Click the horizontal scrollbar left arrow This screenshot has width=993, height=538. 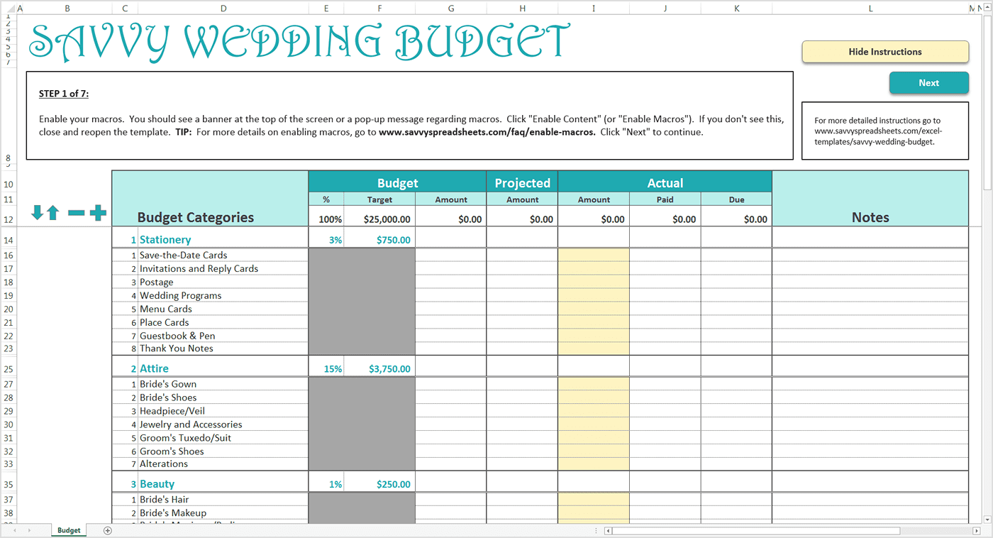click(608, 529)
